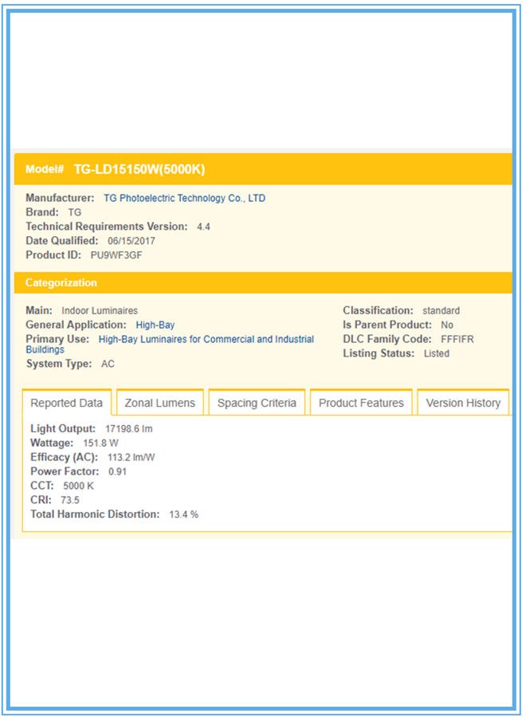Click the Categorization section header

(263, 282)
